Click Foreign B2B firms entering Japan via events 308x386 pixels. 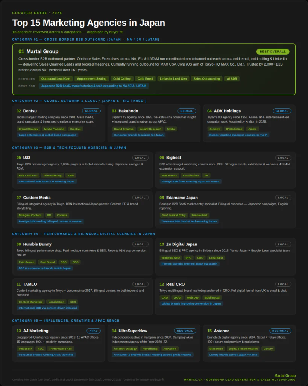(x=190, y=181)
